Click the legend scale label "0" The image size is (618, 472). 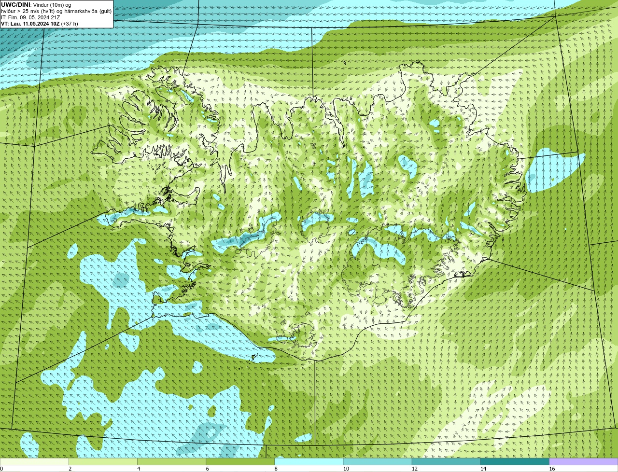tap(2, 469)
